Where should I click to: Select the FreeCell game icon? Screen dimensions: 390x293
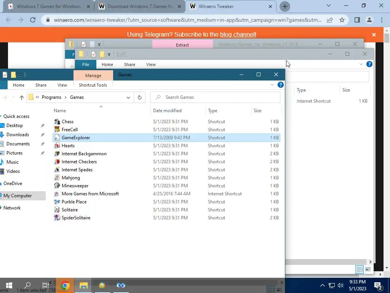[x=57, y=130]
